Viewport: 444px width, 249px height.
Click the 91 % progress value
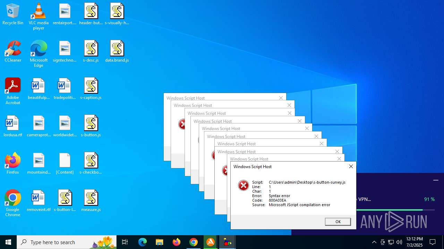coord(429,199)
